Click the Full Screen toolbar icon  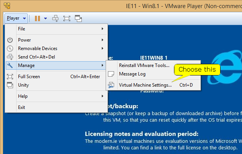coord(67,18)
